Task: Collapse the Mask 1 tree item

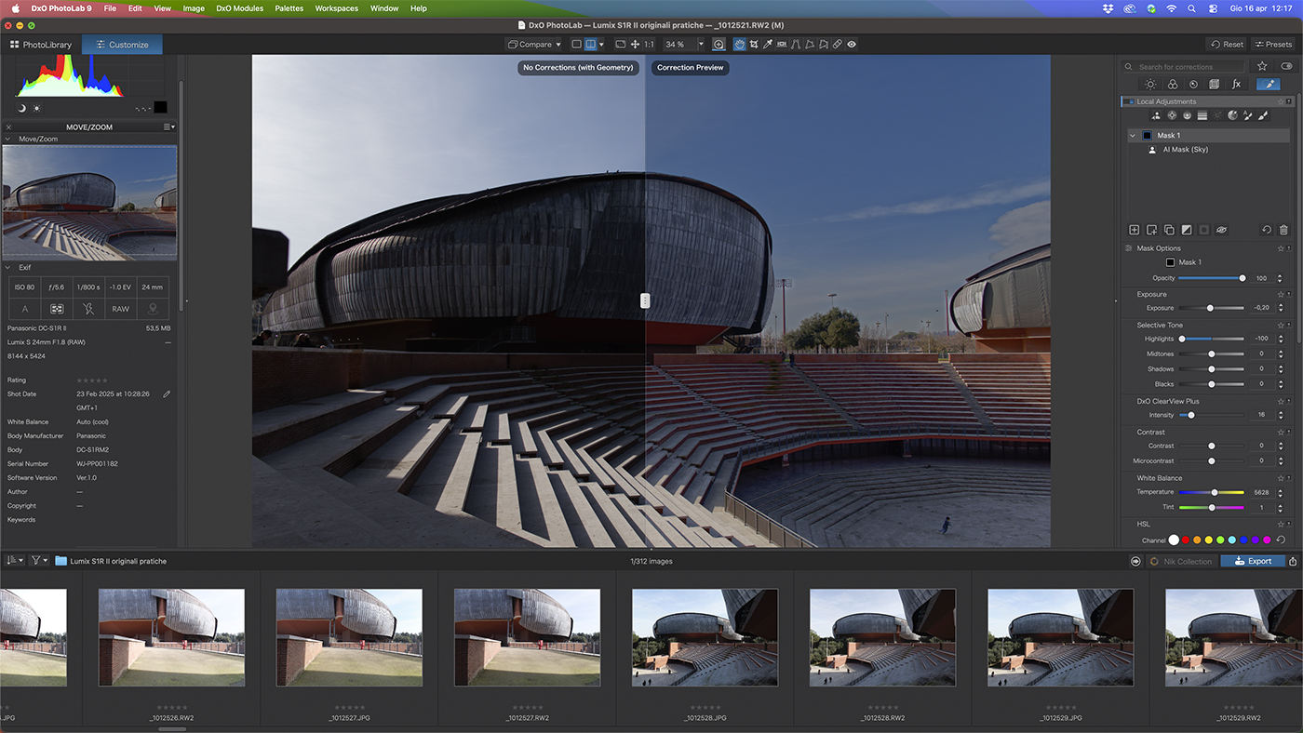Action: pyautogui.click(x=1133, y=136)
